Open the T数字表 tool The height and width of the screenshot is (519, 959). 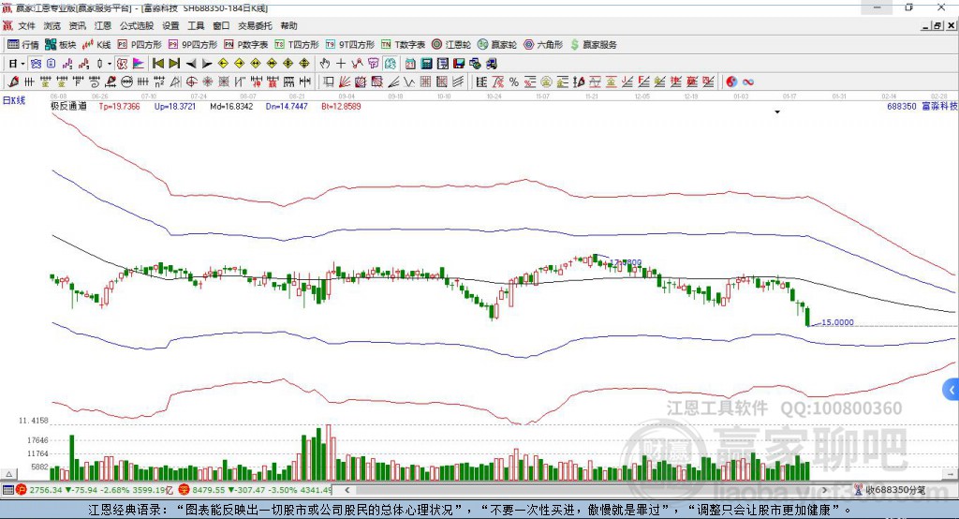pyautogui.click(x=403, y=45)
